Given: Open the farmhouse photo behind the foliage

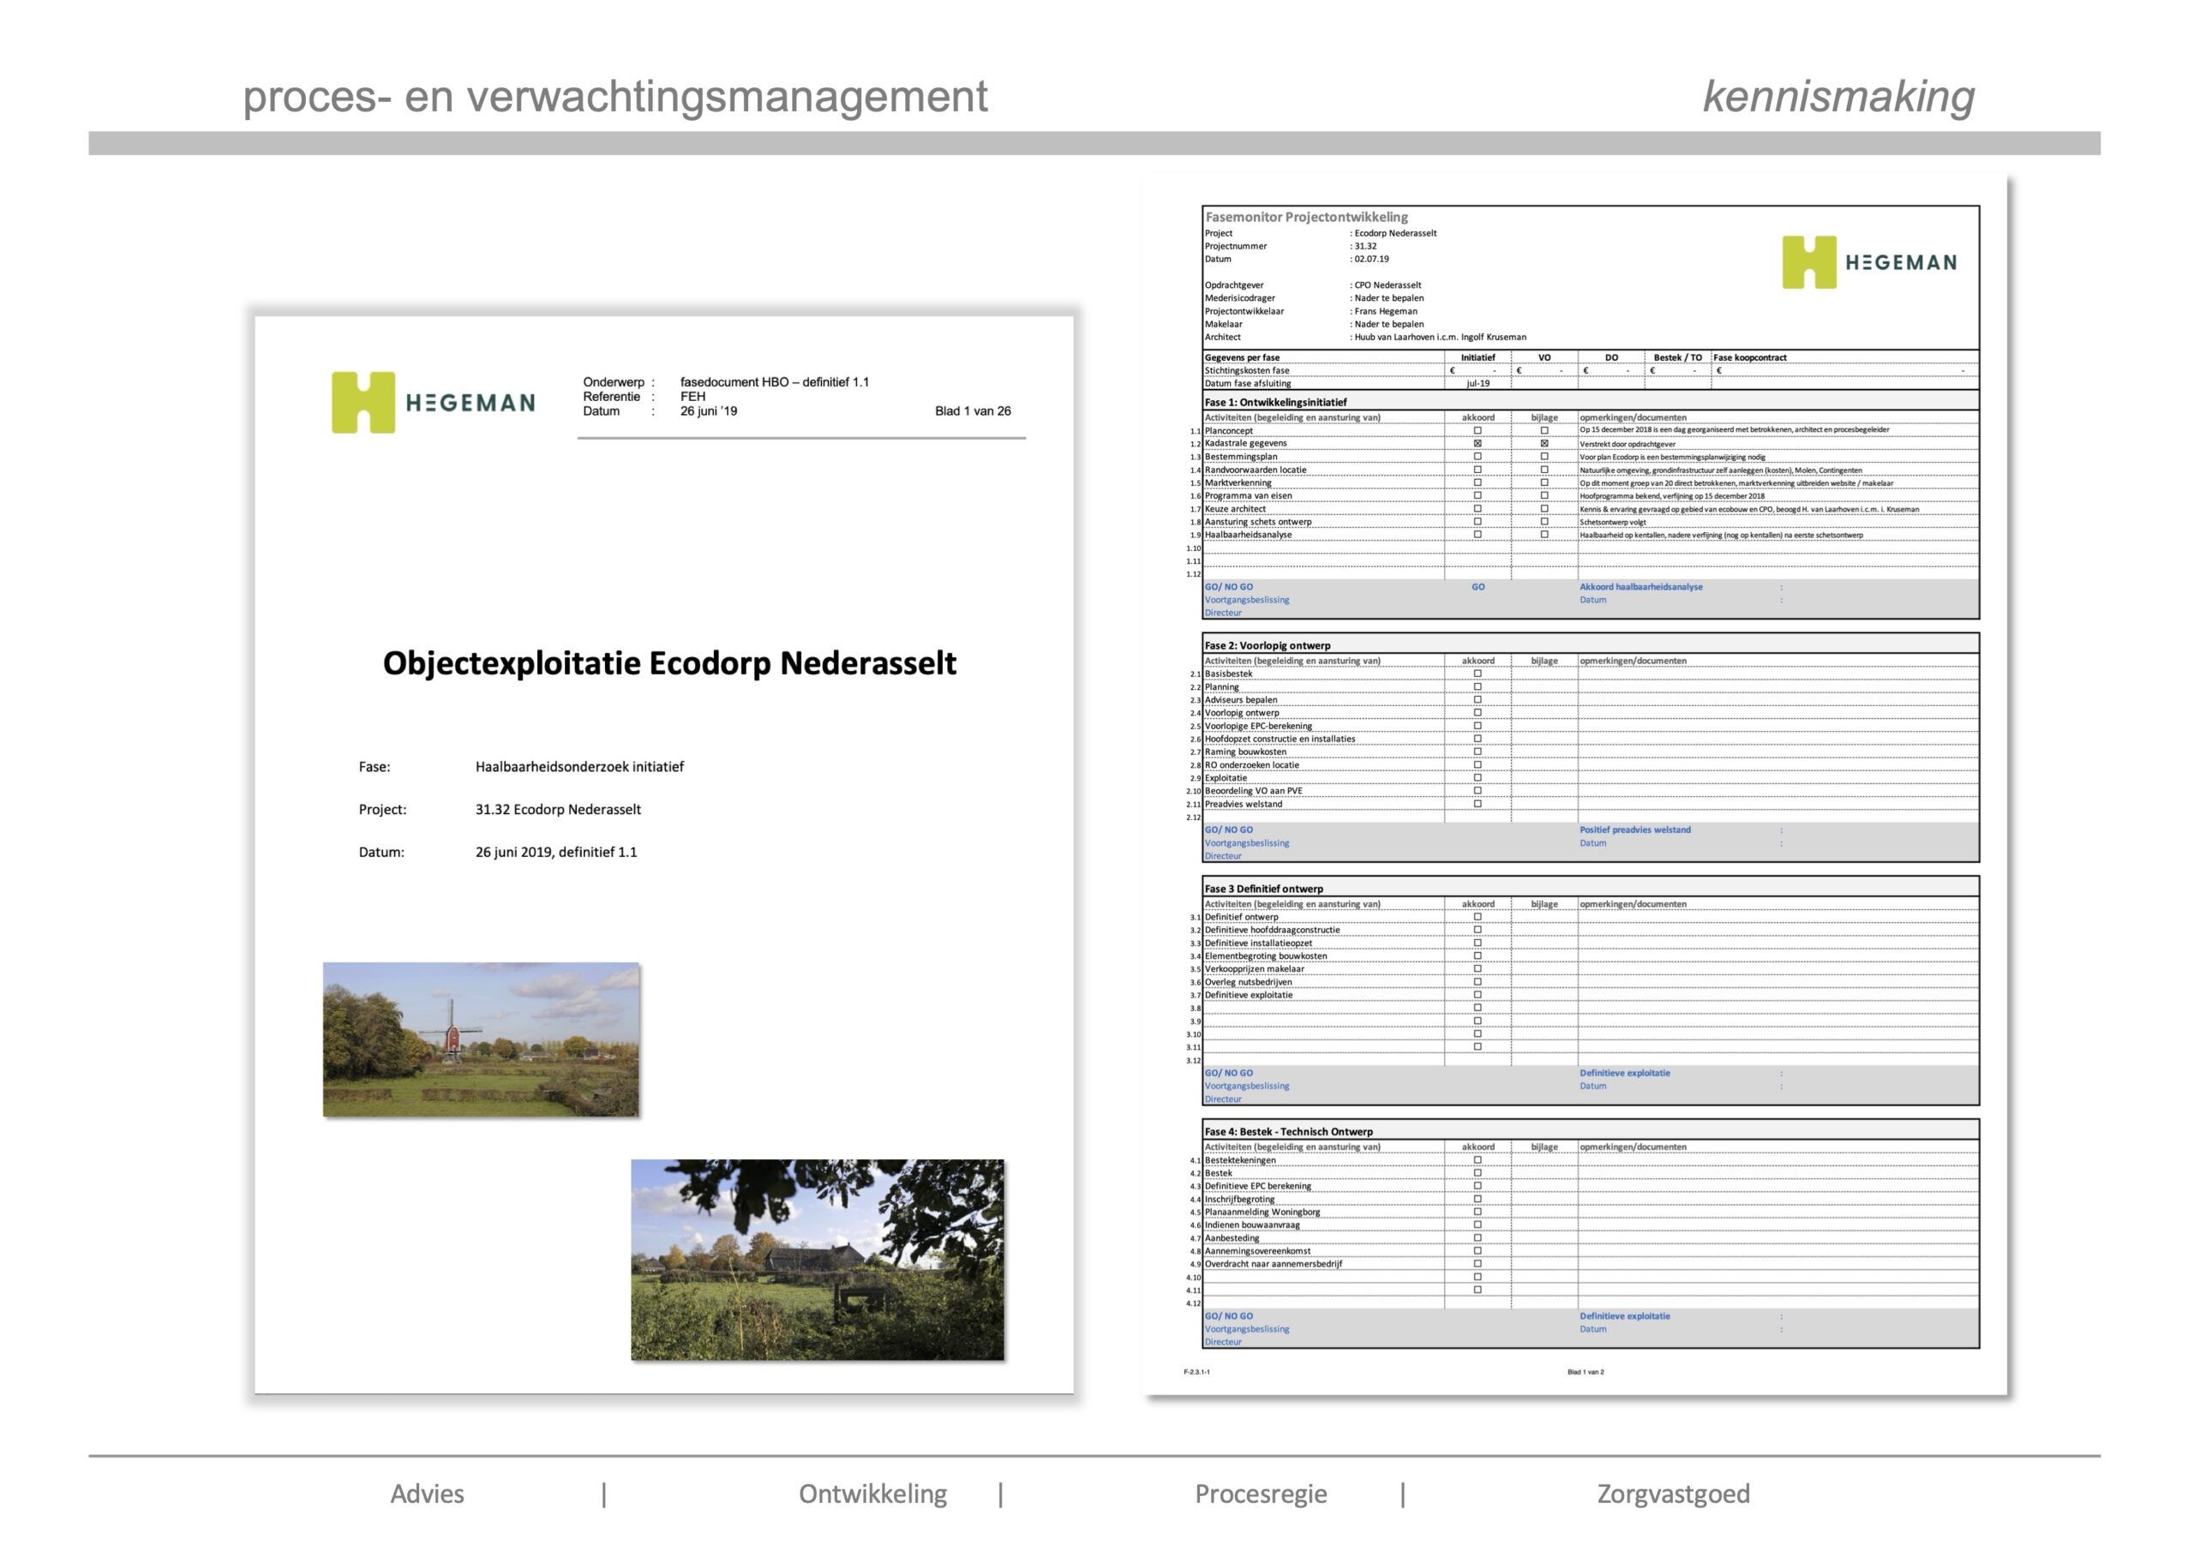Looking at the screenshot, I should [817, 1260].
